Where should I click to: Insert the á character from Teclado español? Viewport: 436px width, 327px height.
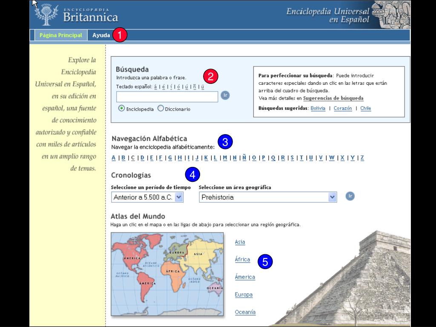coord(155,87)
